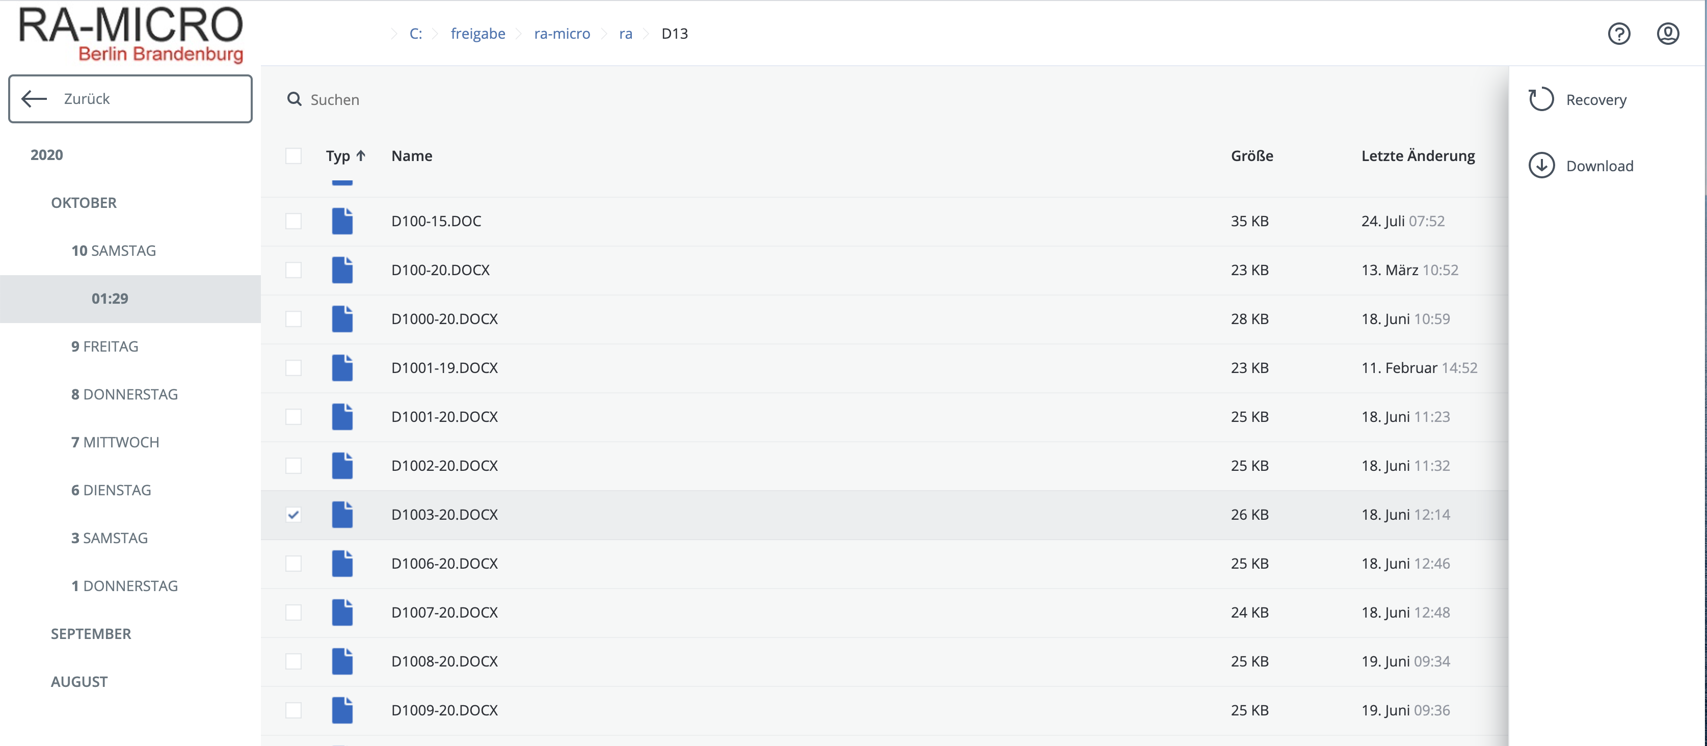Check the box for D100-20.DOCX
This screenshot has height=746, width=1707.
click(x=294, y=270)
